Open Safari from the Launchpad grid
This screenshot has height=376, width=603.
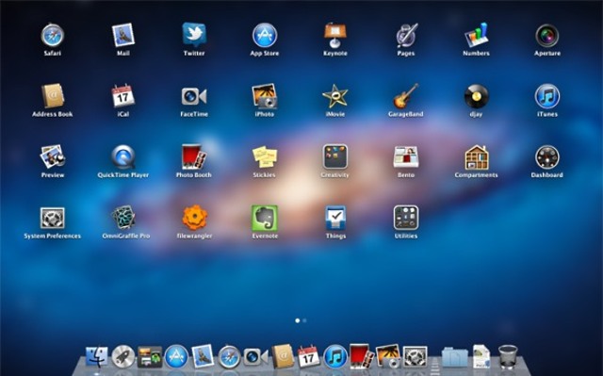tap(53, 36)
